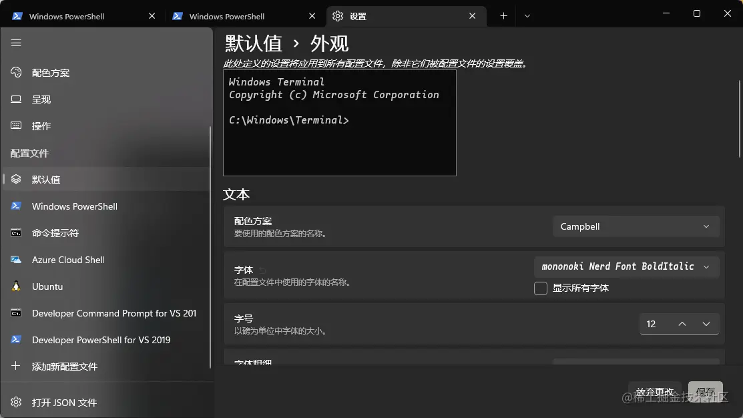Click the 外观 heading text

coord(329,43)
